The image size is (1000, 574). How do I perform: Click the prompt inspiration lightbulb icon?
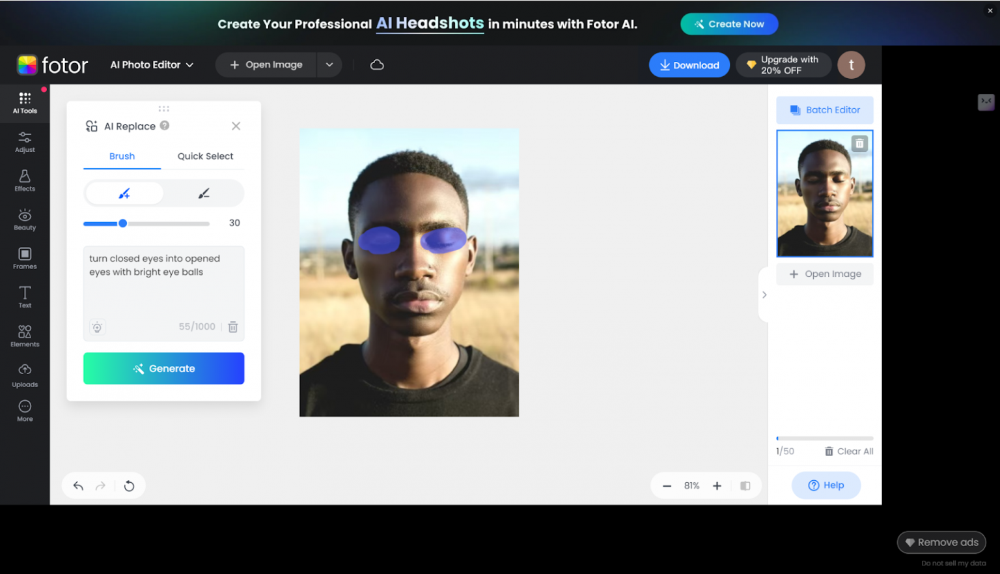click(97, 327)
